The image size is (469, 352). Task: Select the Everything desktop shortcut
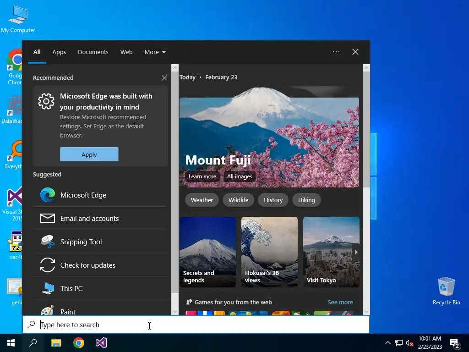coord(13,154)
